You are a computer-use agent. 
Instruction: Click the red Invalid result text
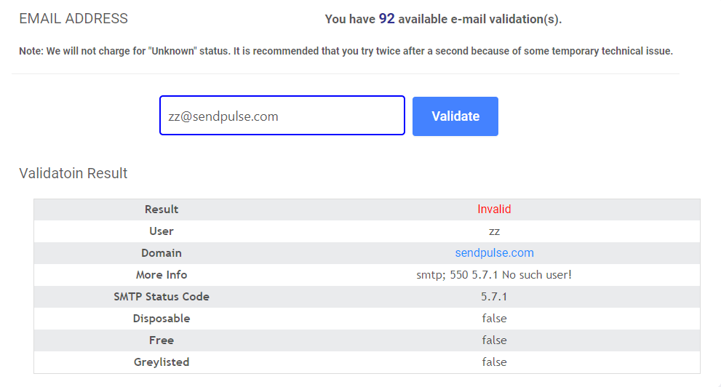click(494, 210)
